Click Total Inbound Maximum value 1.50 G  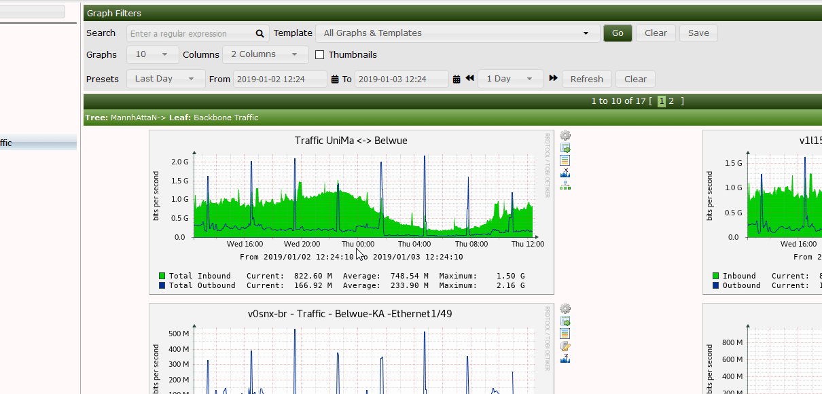point(510,276)
